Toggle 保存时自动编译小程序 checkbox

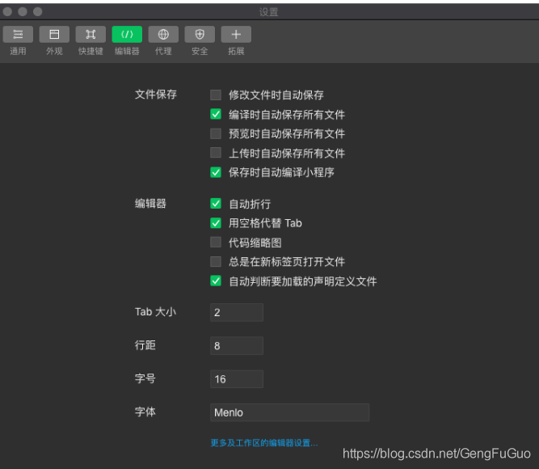click(216, 172)
